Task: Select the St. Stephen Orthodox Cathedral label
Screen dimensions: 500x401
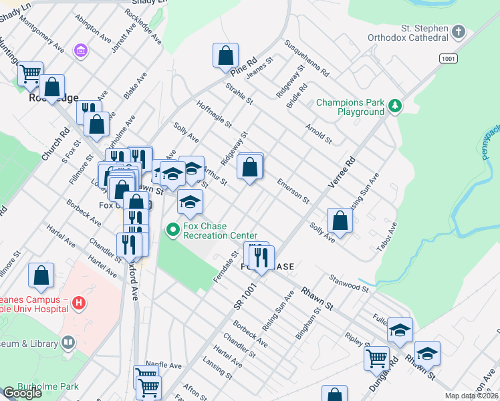Action: tap(408, 33)
